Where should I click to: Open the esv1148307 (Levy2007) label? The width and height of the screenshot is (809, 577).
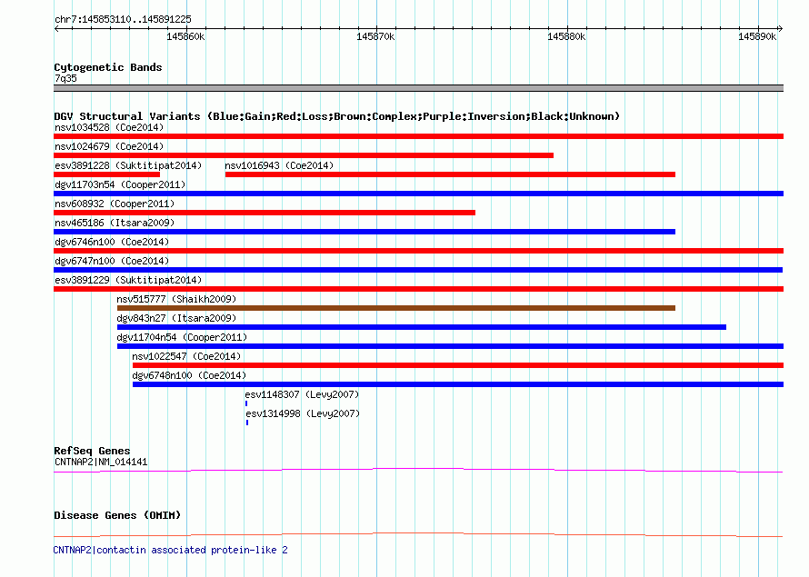pos(302,394)
